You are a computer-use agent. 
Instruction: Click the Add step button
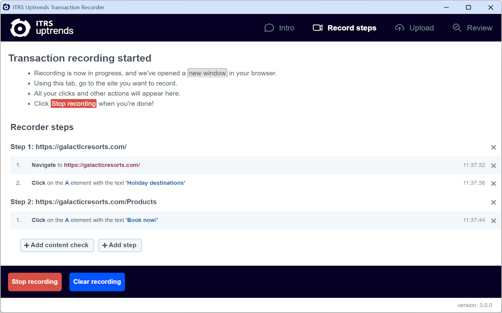pos(120,245)
